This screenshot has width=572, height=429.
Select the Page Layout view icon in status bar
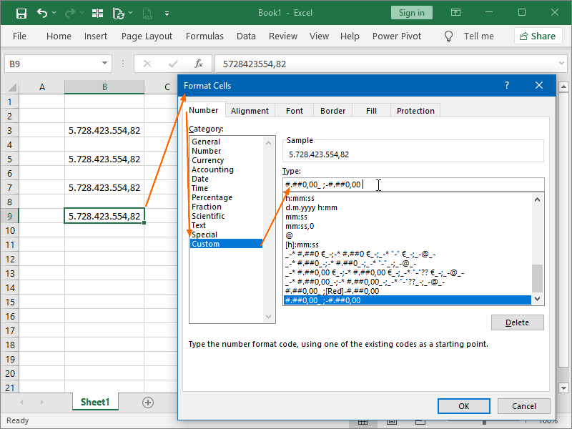click(x=391, y=422)
